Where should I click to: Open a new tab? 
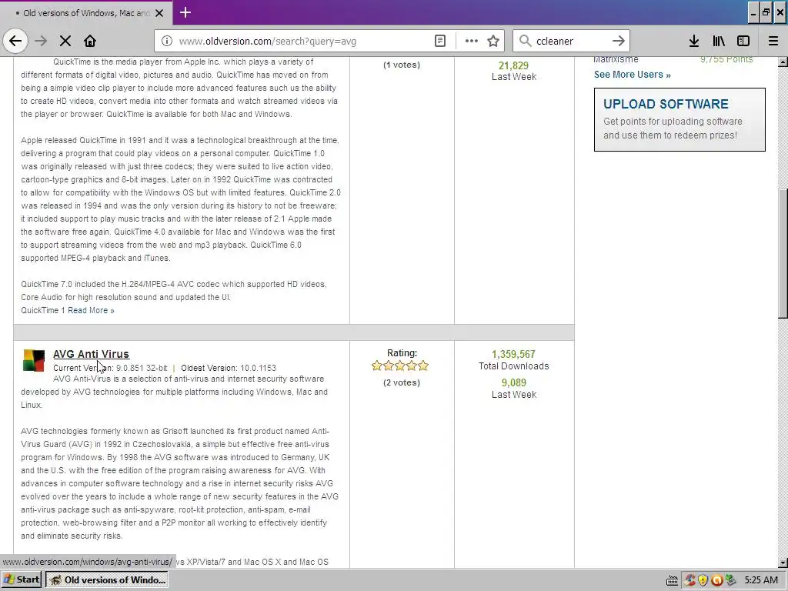coord(185,12)
